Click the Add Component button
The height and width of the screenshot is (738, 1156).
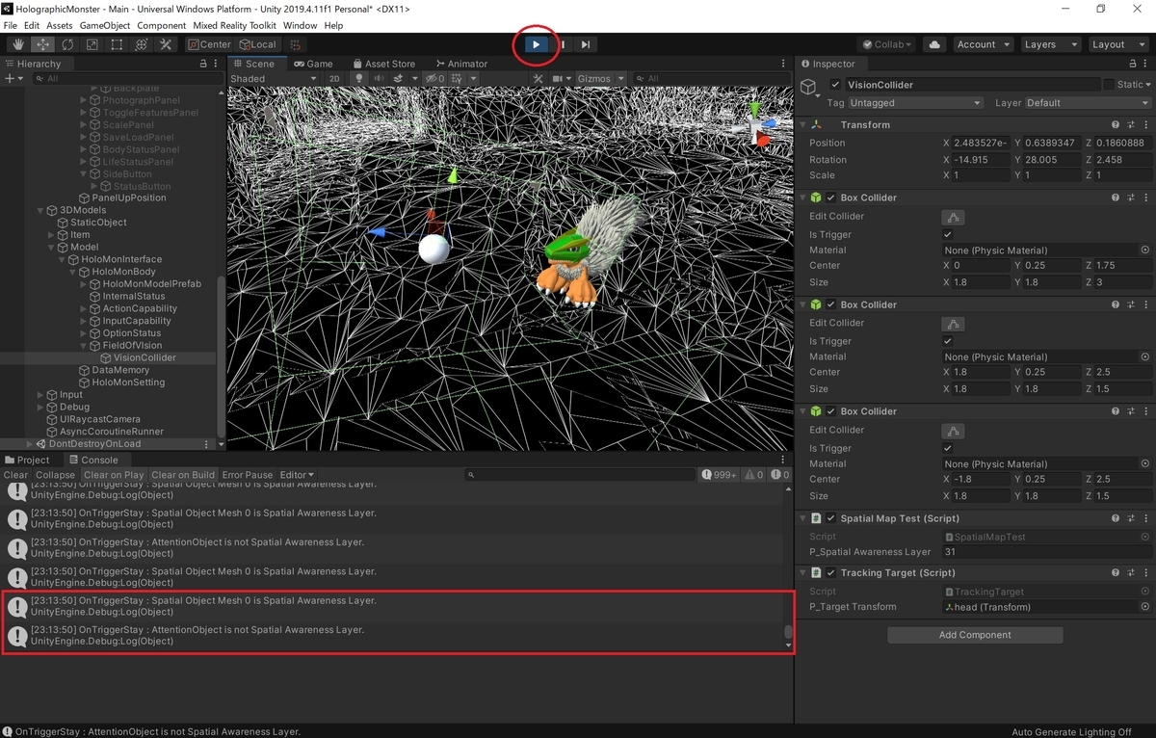(x=975, y=635)
